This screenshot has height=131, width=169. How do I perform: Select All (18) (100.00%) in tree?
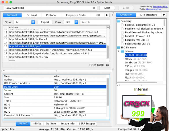(136, 55)
